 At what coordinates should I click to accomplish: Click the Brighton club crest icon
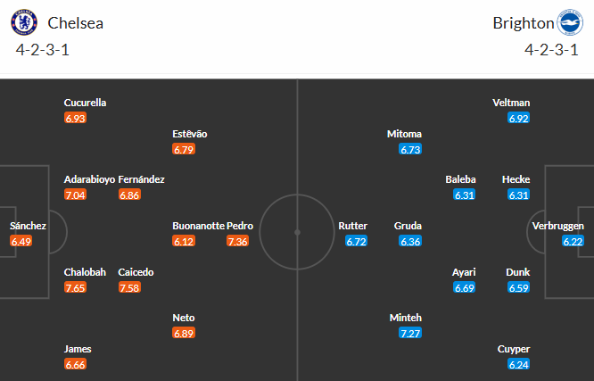pos(568,22)
